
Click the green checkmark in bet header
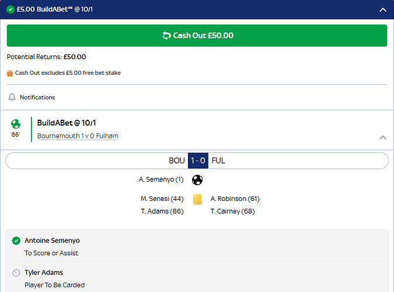(11, 9)
